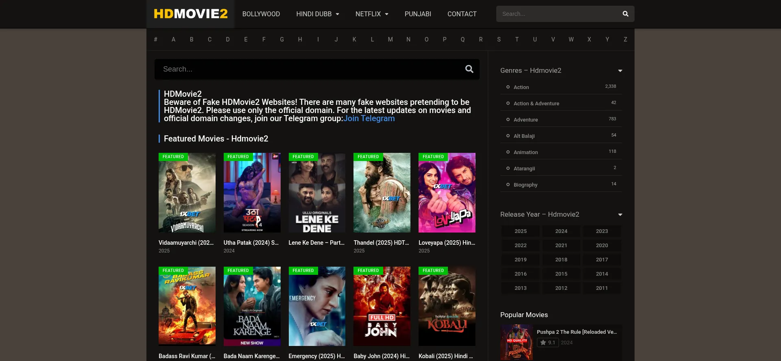Expand the Hindi Dubb dropdown arrow

[338, 14]
